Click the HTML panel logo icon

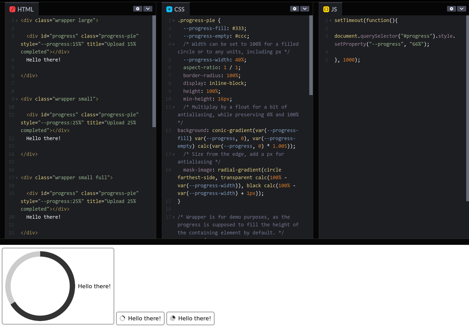pyautogui.click(x=13, y=9)
